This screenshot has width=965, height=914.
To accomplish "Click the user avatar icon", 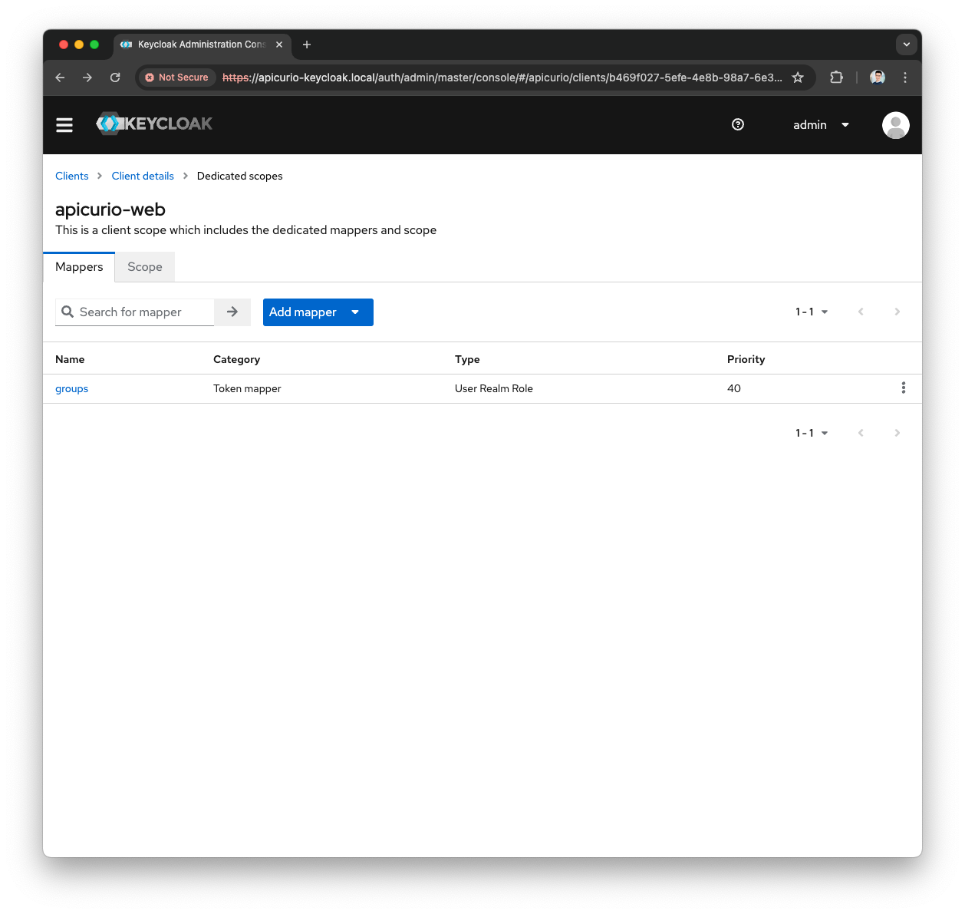I will click(x=895, y=124).
